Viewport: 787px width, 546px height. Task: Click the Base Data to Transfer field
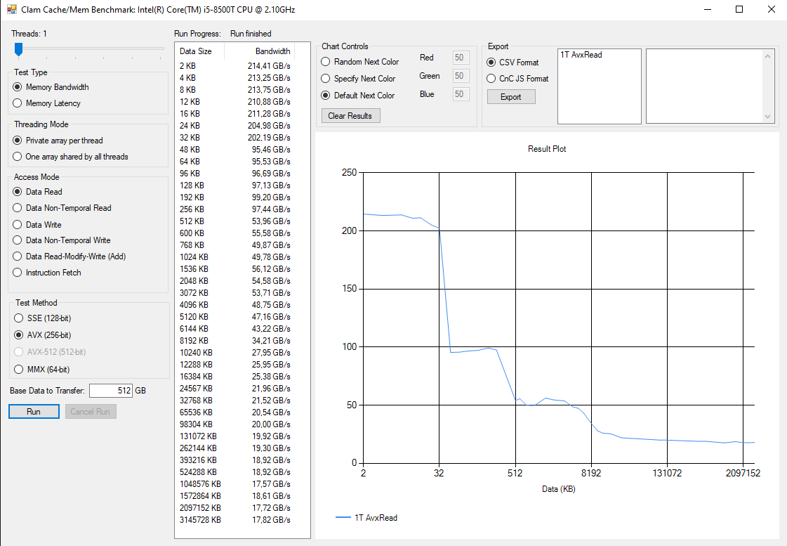[x=111, y=390]
